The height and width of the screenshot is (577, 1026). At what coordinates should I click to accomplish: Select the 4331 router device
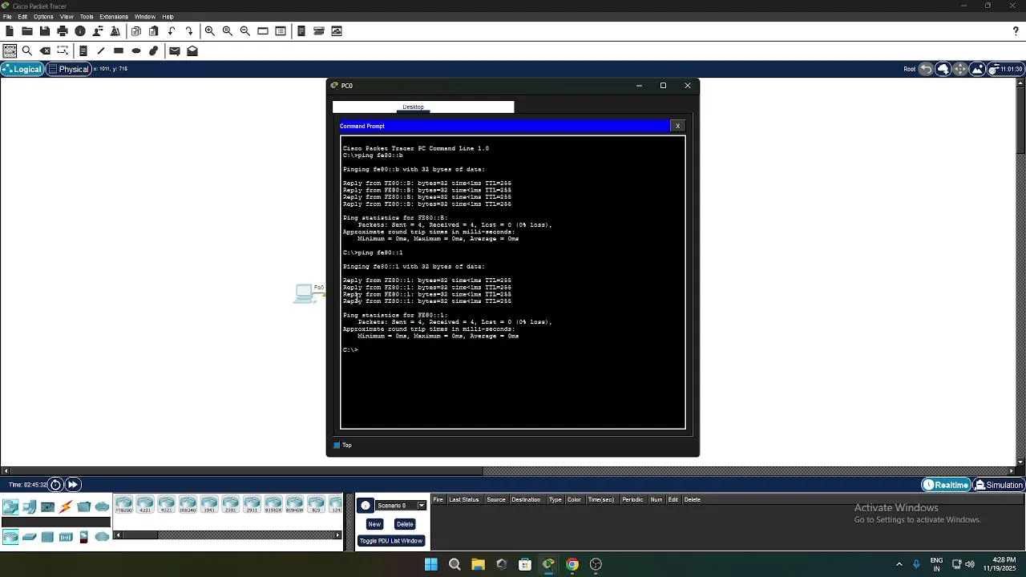pos(145,505)
